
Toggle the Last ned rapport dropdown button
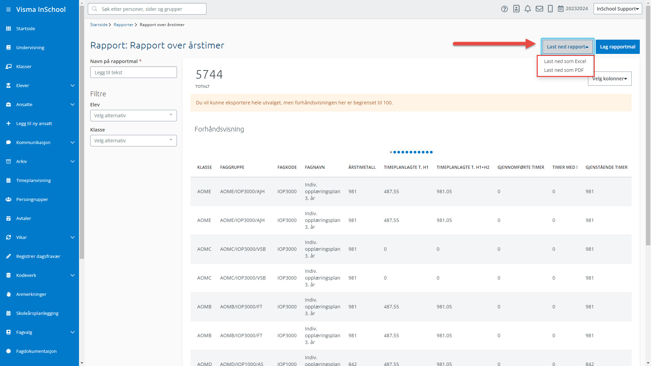tap(568, 47)
